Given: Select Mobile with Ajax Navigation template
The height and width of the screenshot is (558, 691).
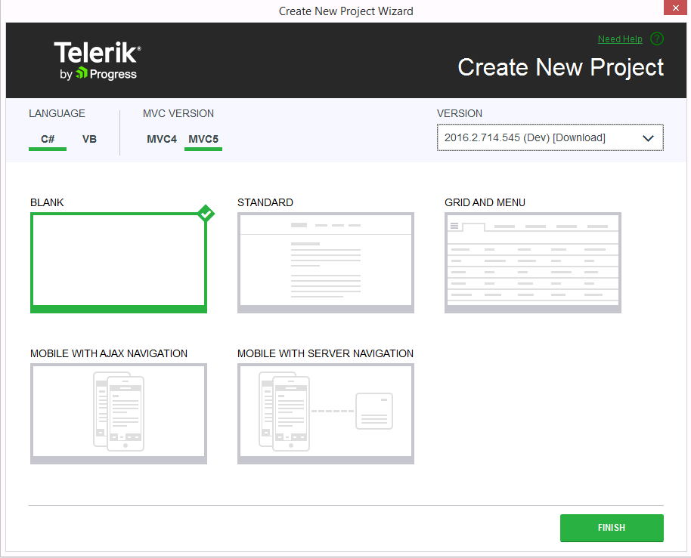Looking at the screenshot, I should tap(119, 414).
